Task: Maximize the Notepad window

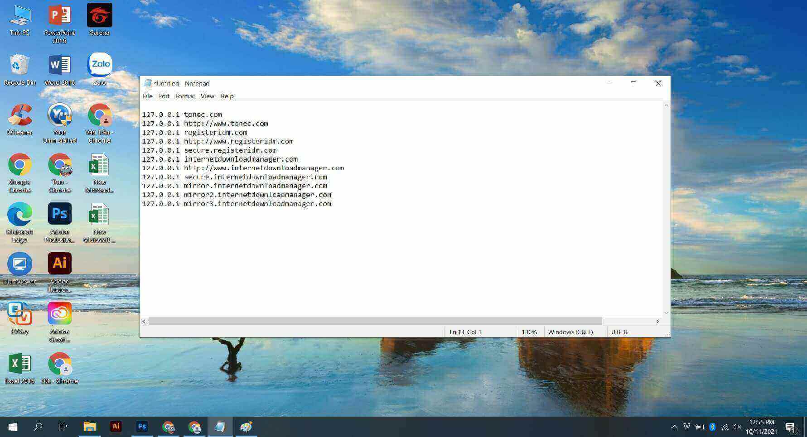Action: click(x=633, y=83)
